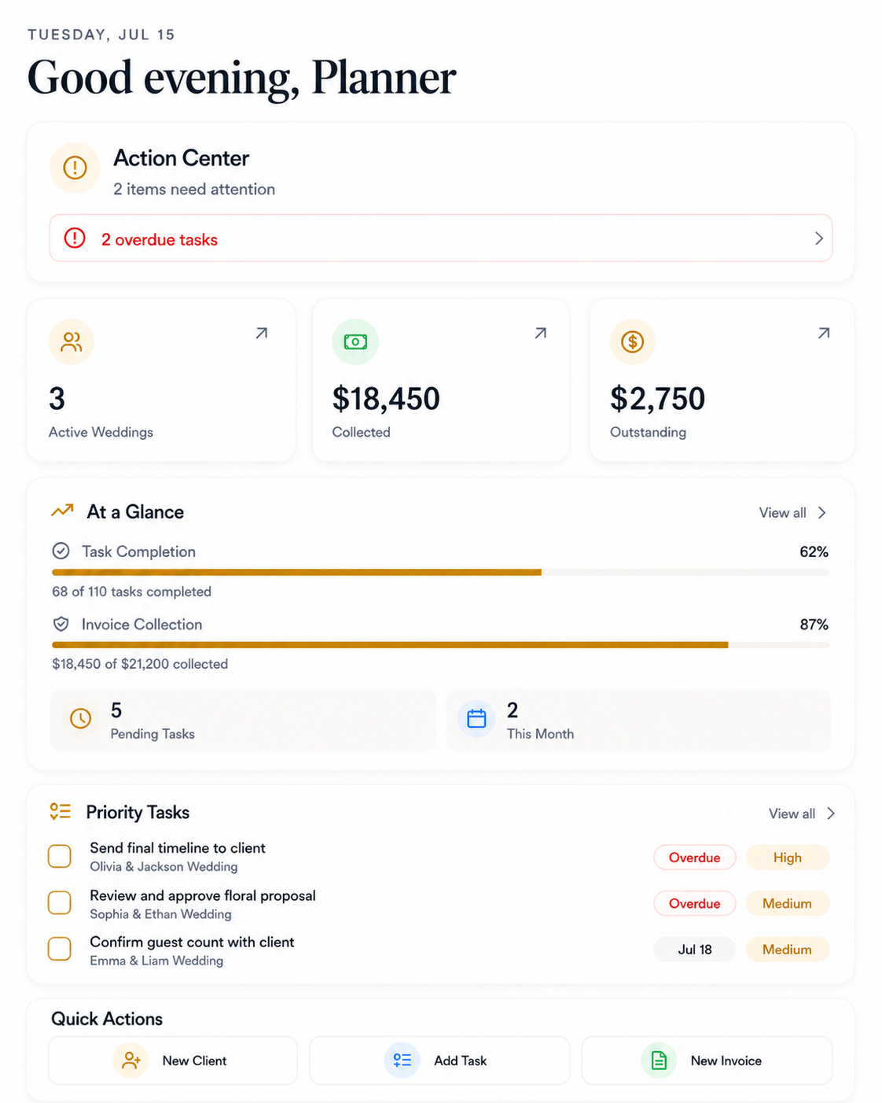Click the Jul 18 due date badge
Image resolution: width=882 pixels, height=1103 pixels.
695,950
